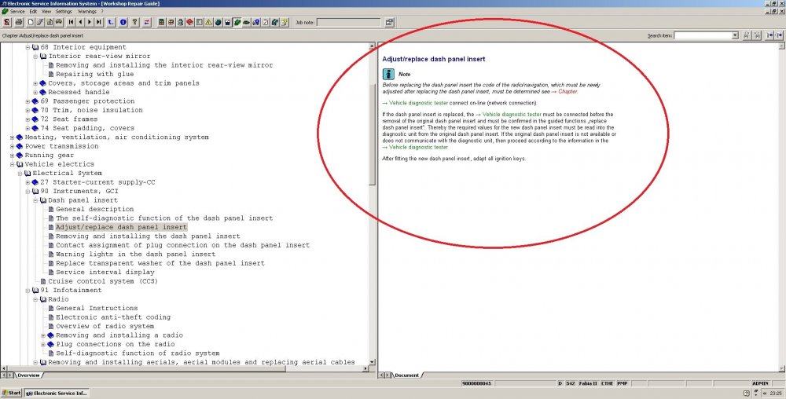Open 'Removing and installing the dash panel insert'

click(x=148, y=236)
